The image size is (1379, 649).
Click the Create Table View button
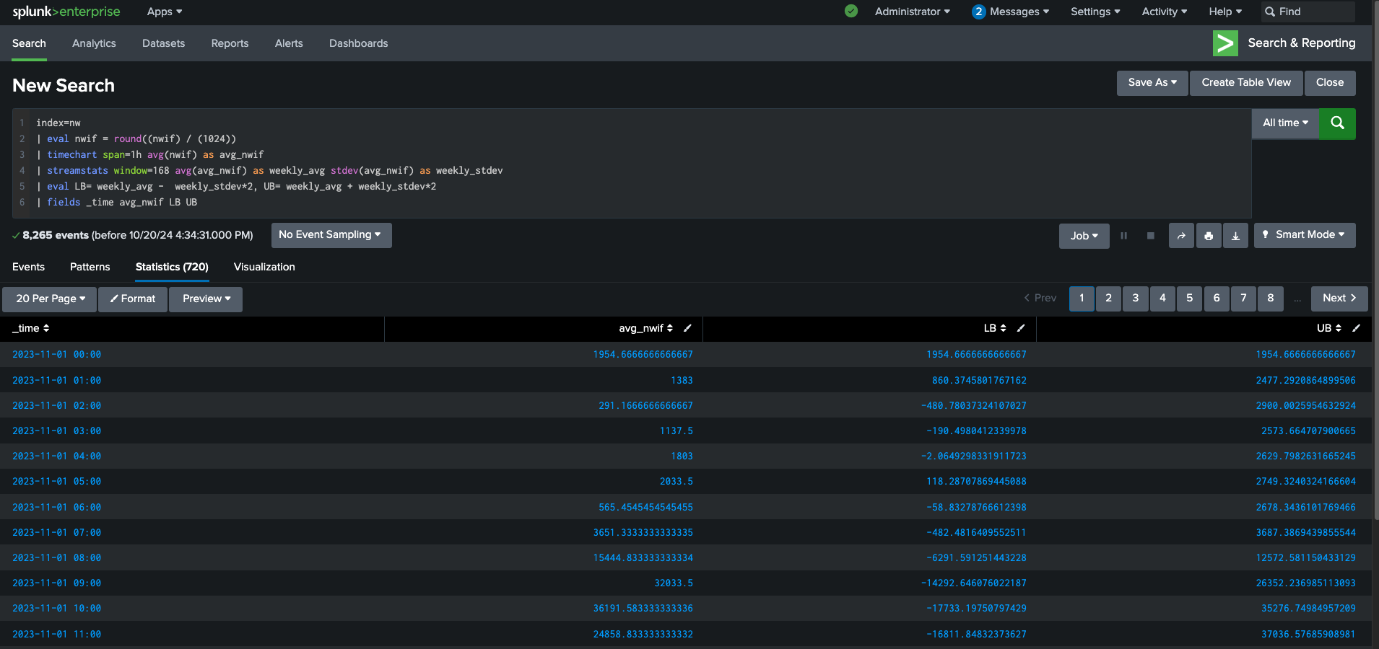point(1246,83)
